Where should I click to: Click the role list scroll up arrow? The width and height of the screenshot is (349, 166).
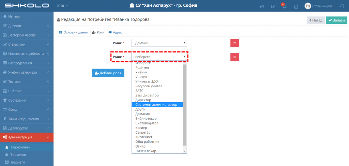pyautogui.click(x=185, y=63)
